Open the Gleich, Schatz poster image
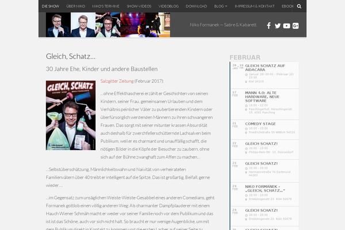Screen dimensions: 345x230 pyautogui.click(x=71, y=116)
